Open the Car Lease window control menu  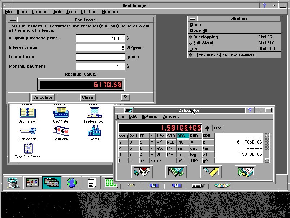coord(13,20)
